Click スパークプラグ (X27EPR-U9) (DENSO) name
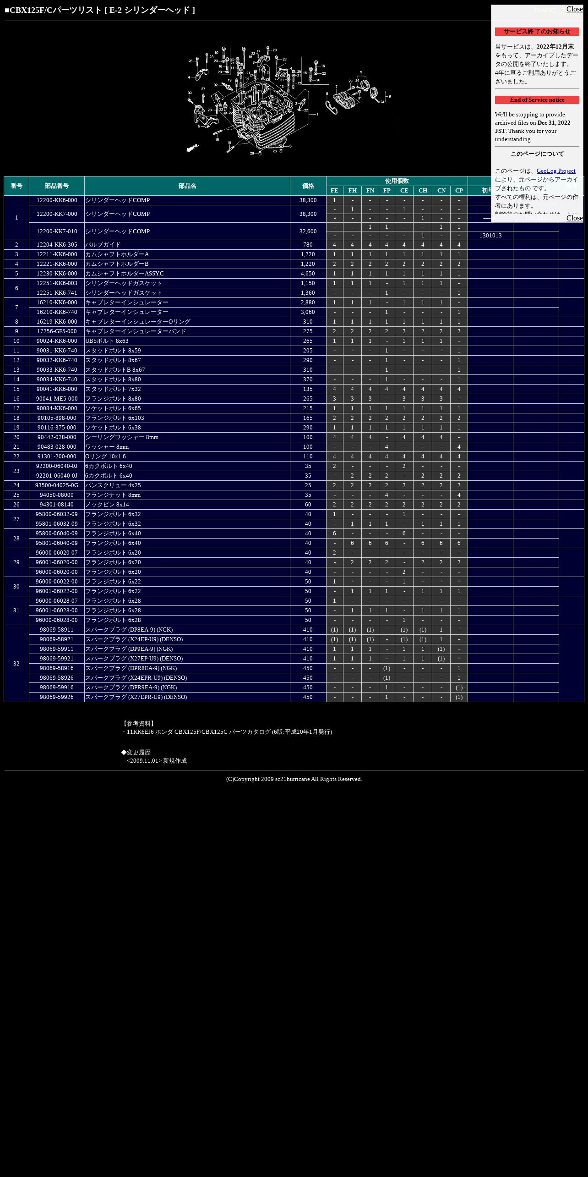The image size is (588, 1177). point(136,697)
